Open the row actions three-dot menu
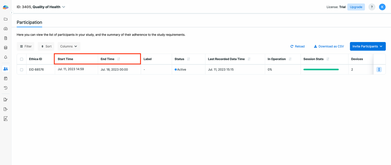 pos(379,70)
